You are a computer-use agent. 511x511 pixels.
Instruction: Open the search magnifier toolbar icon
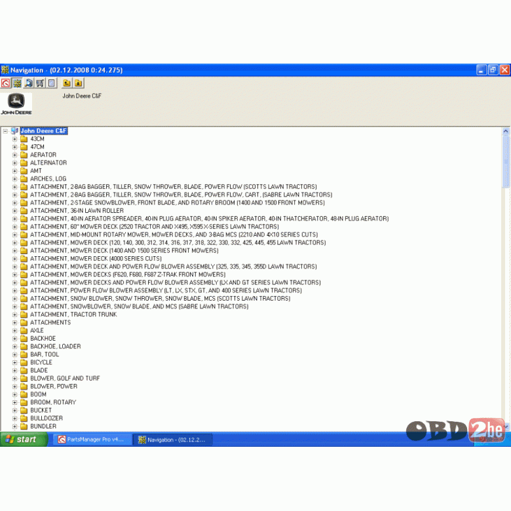pos(29,83)
